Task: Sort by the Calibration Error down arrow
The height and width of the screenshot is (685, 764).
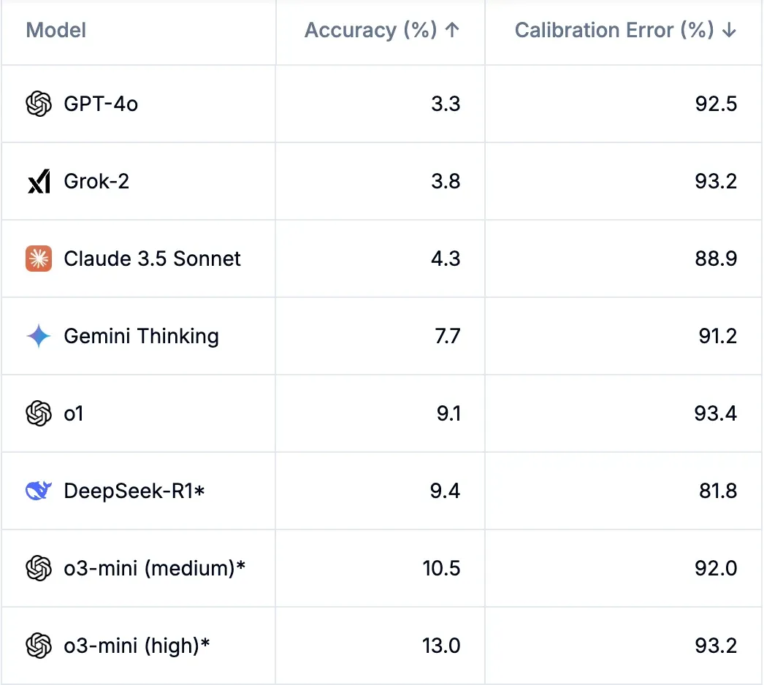Action: pos(729,31)
